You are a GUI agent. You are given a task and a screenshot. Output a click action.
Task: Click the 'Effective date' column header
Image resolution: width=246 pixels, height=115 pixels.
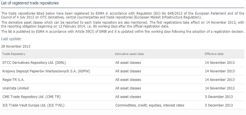214,54
